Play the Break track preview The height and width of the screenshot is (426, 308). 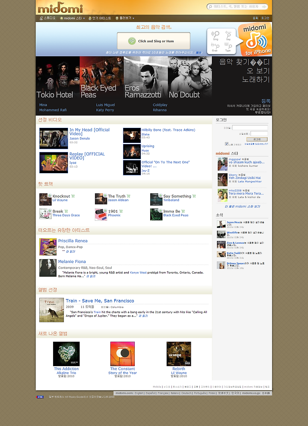pyautogui.click(x=50, y=210)
